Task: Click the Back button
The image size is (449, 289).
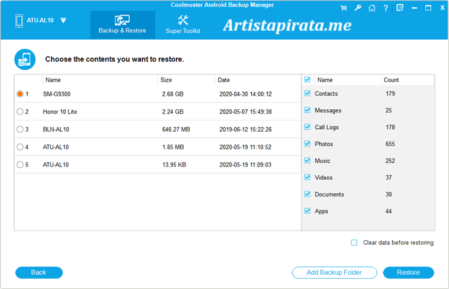Action: (x=39, y=272)
